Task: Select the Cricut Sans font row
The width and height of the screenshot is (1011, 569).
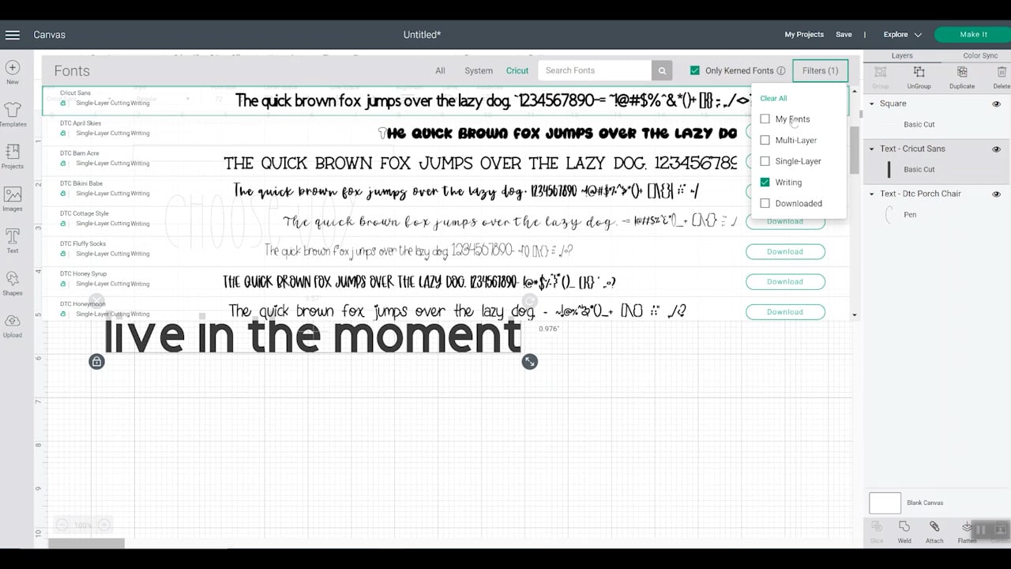Action: [x=445, y=100]
